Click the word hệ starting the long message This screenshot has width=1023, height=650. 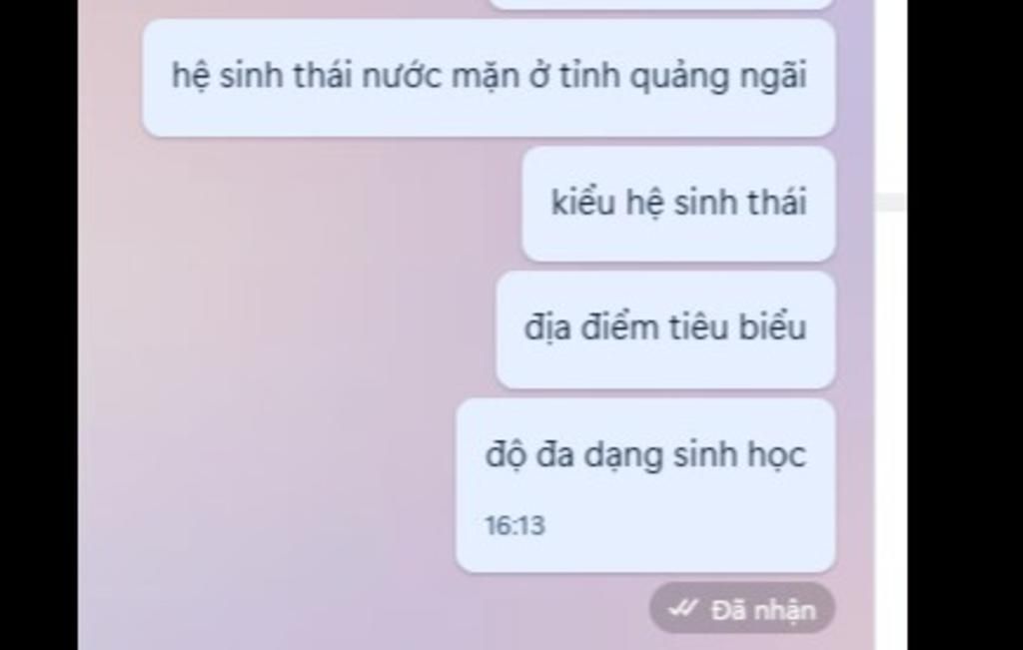coord(191,76)
